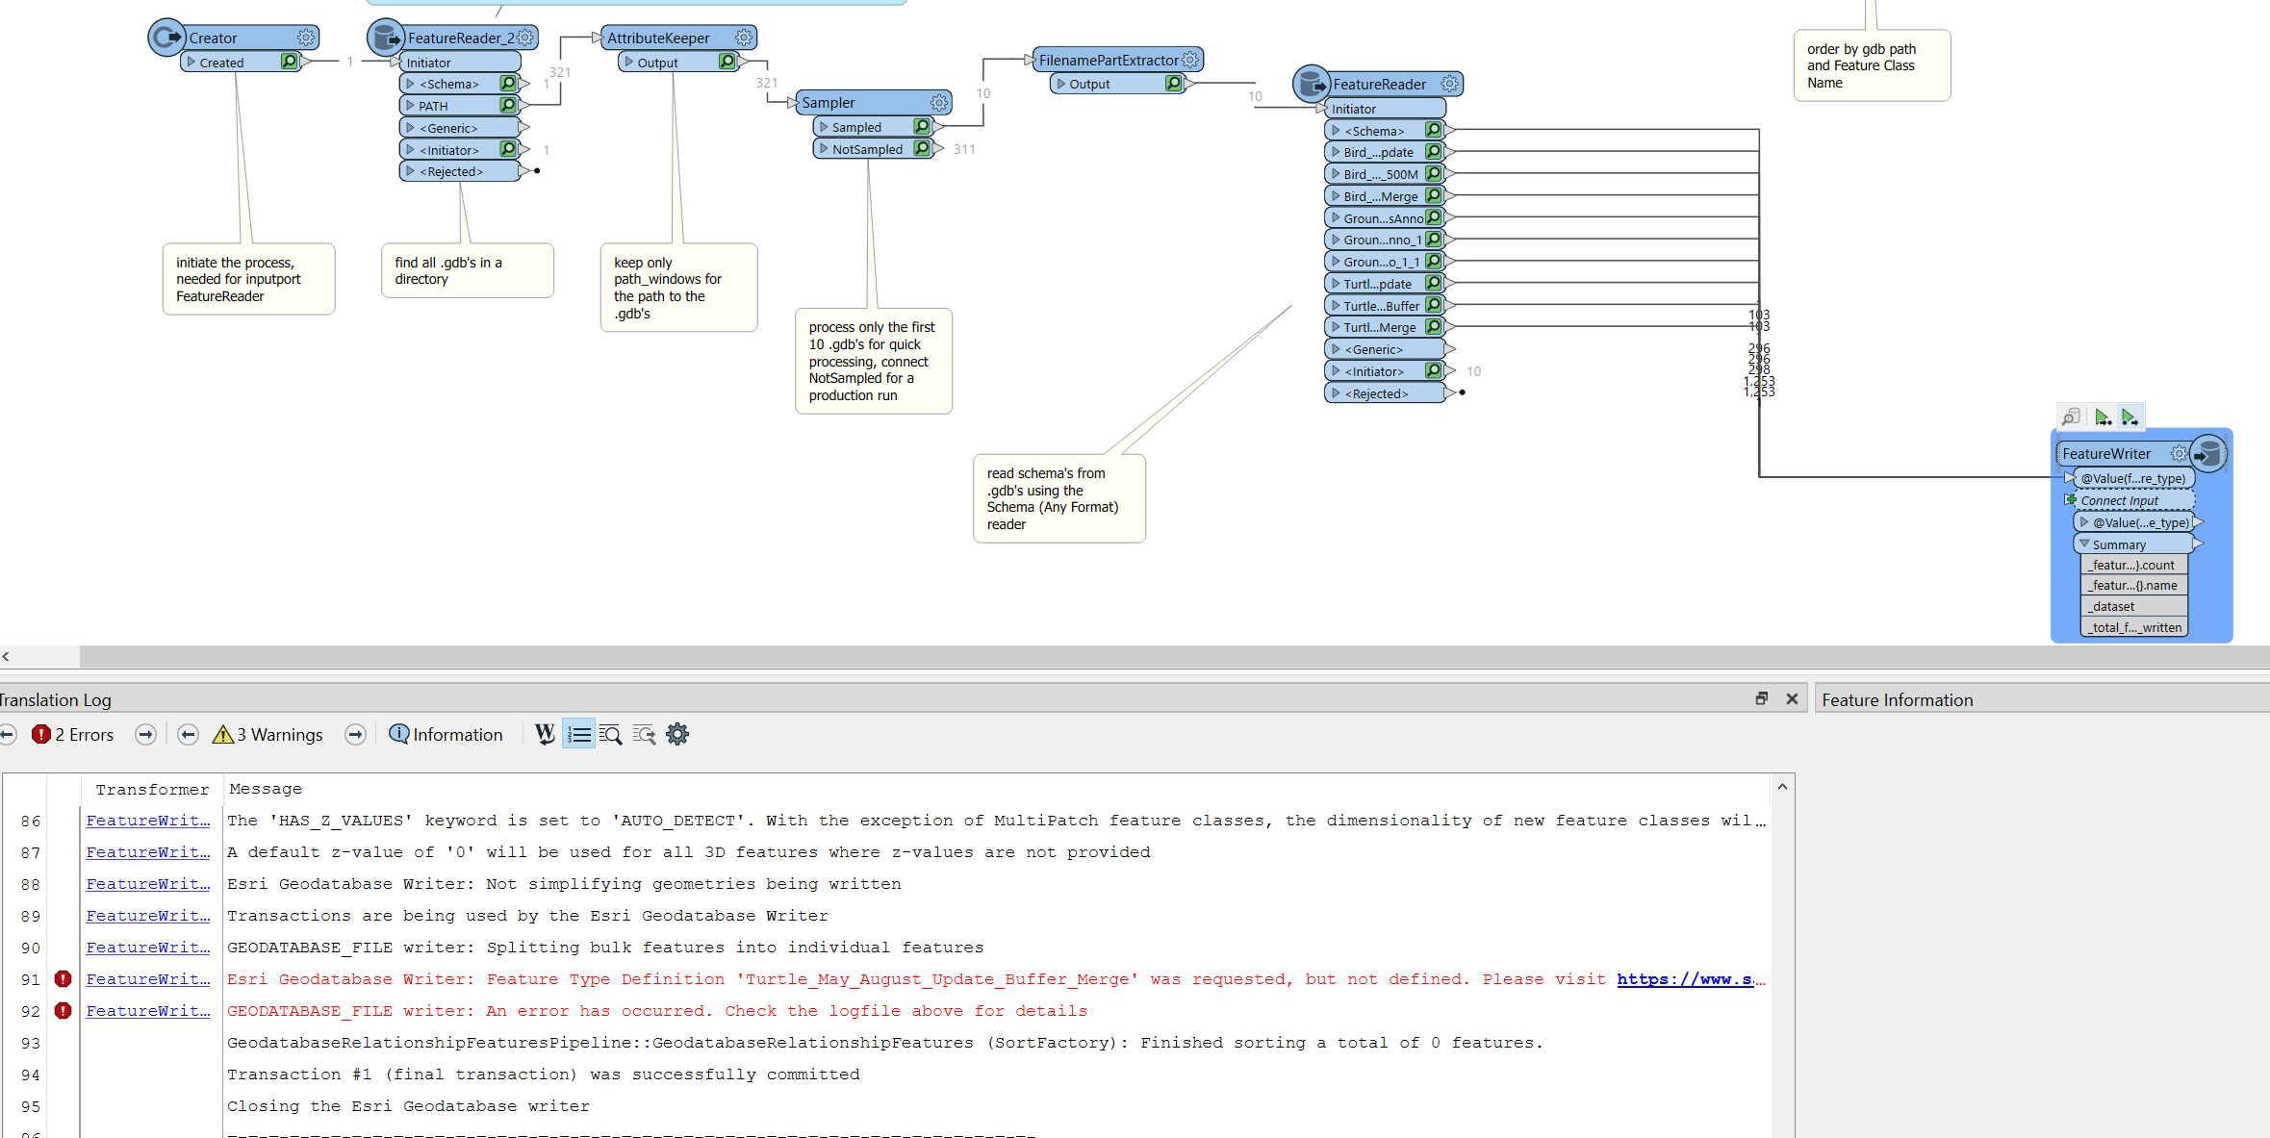Screen dimensions: 2270x1138
Task: Click canvas horizontal scrollbar track
Action: (1174, 656)
